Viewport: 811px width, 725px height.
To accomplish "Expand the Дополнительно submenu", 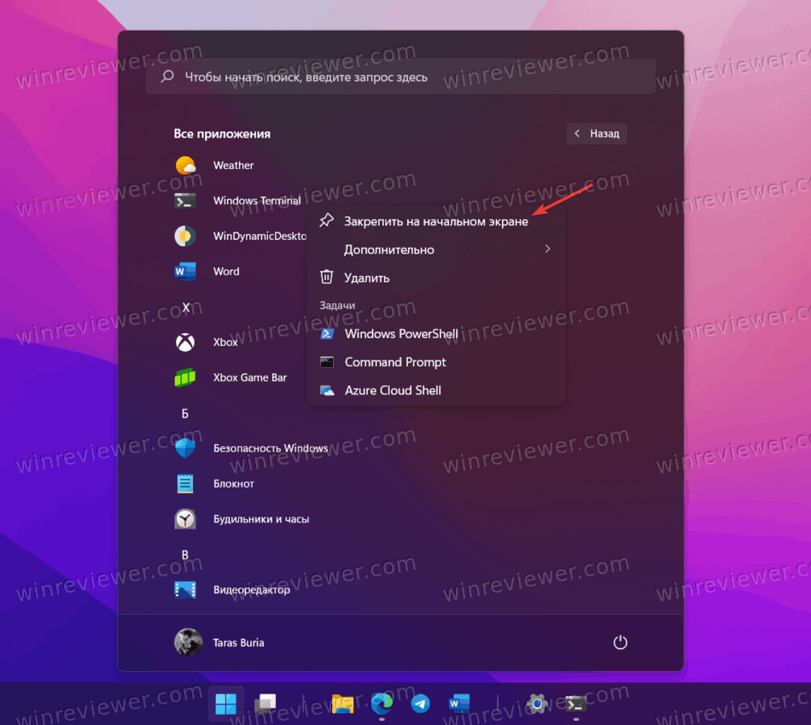I will click(436, 249).
